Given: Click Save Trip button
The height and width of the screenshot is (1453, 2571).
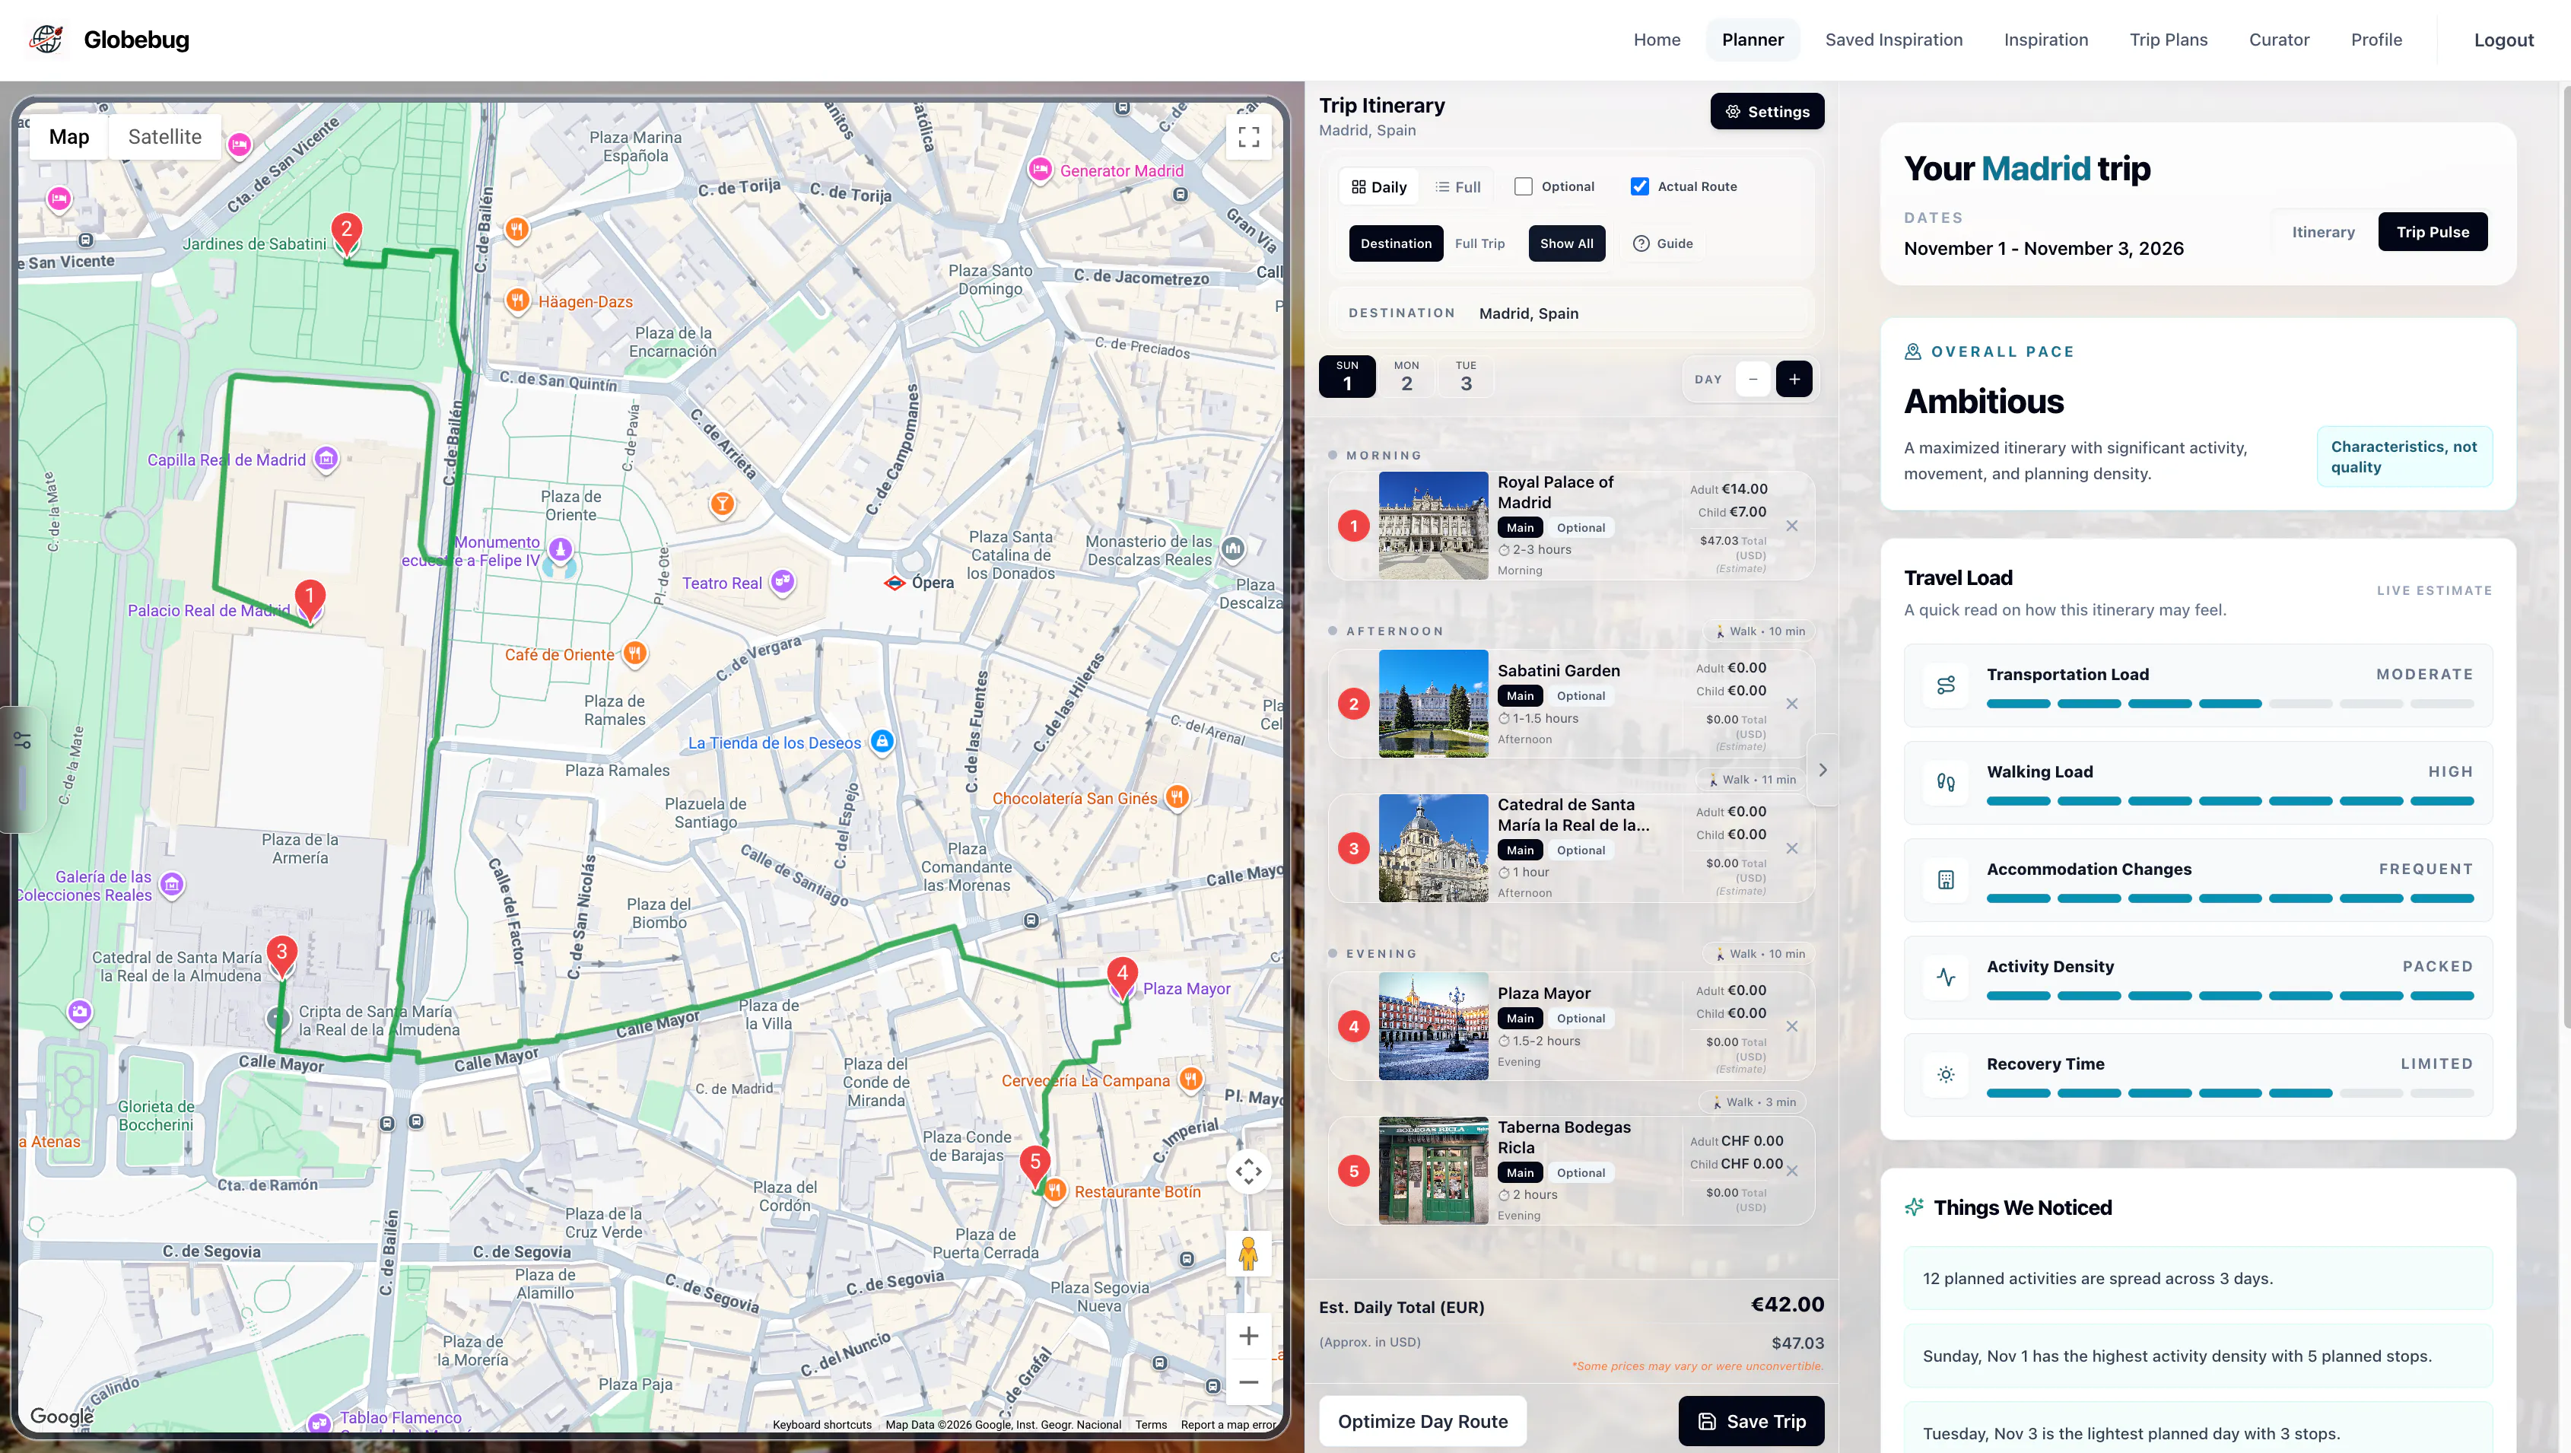Looking at the screenshot, I should [1750, 1421].
